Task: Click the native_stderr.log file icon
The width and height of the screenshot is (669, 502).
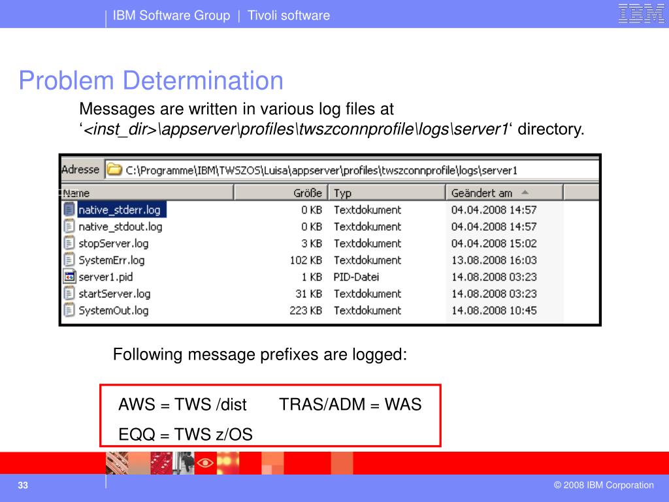Action: [69, 210]
